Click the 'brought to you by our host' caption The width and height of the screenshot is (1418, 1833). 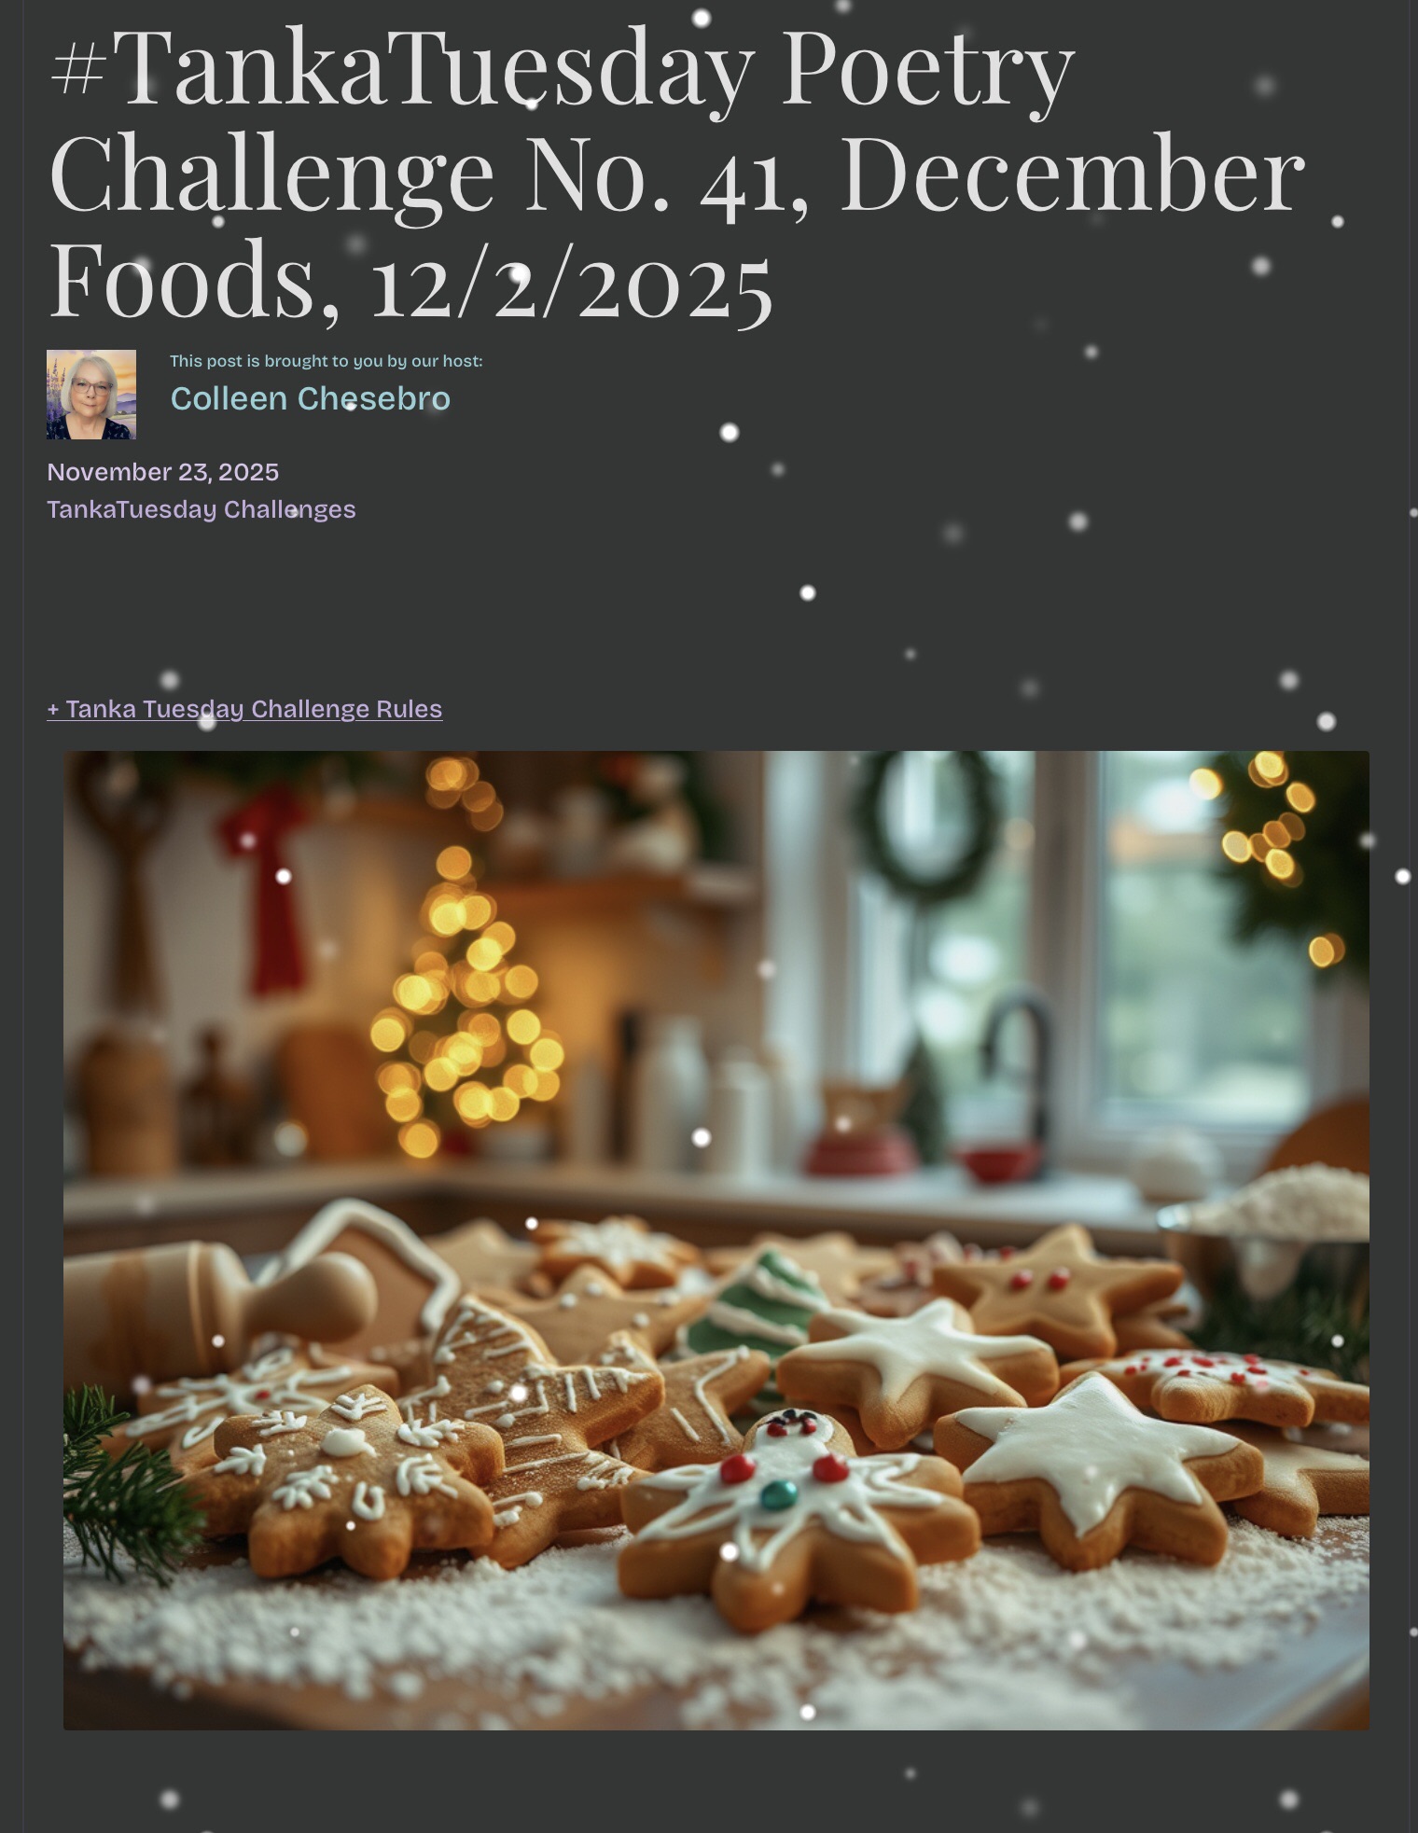click(x=327, y=361)
